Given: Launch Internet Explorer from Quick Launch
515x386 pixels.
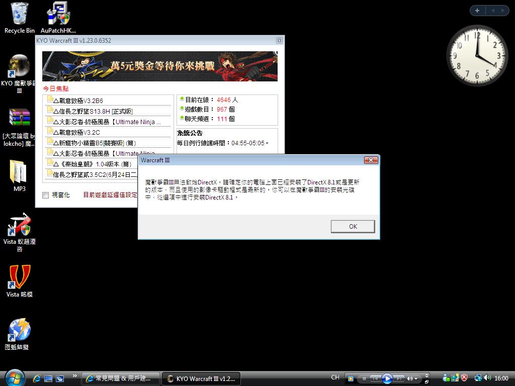Looking at the screenshot, I should (x=36, y=378).
